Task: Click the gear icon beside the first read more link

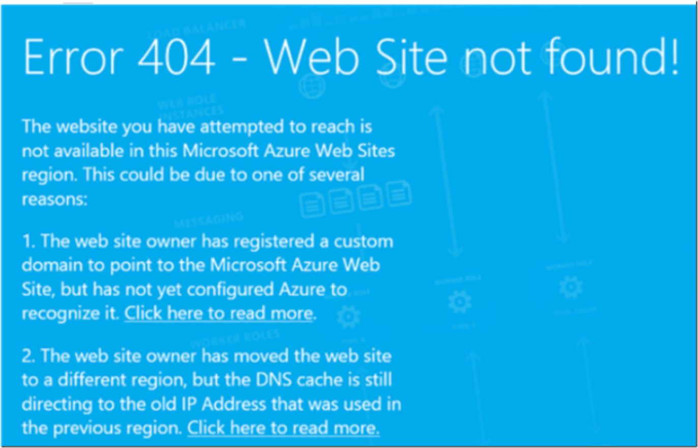Action: (x=348, y=316)
